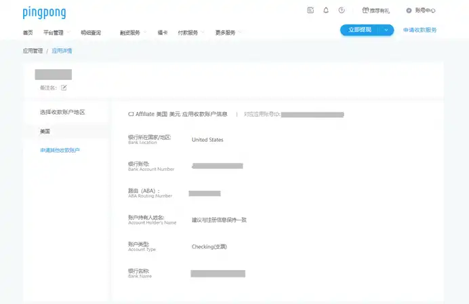
Task: Open 福卡 menu item
Action: coord(163,33)
